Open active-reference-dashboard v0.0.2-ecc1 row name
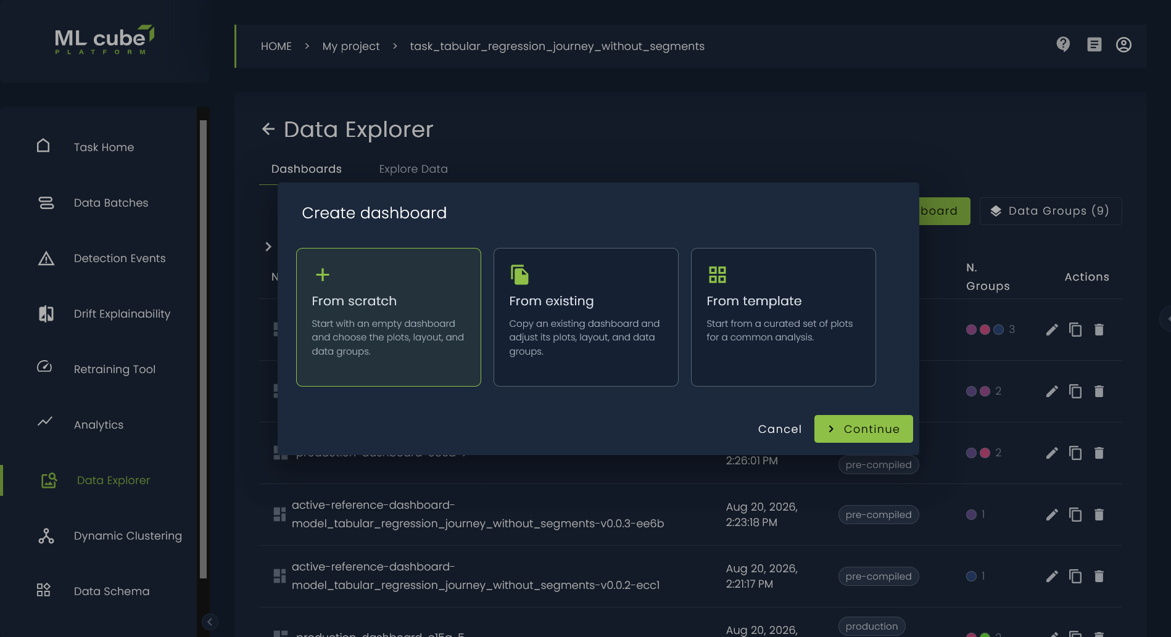Screen dimensions: 1171x637 coord(476,576)
